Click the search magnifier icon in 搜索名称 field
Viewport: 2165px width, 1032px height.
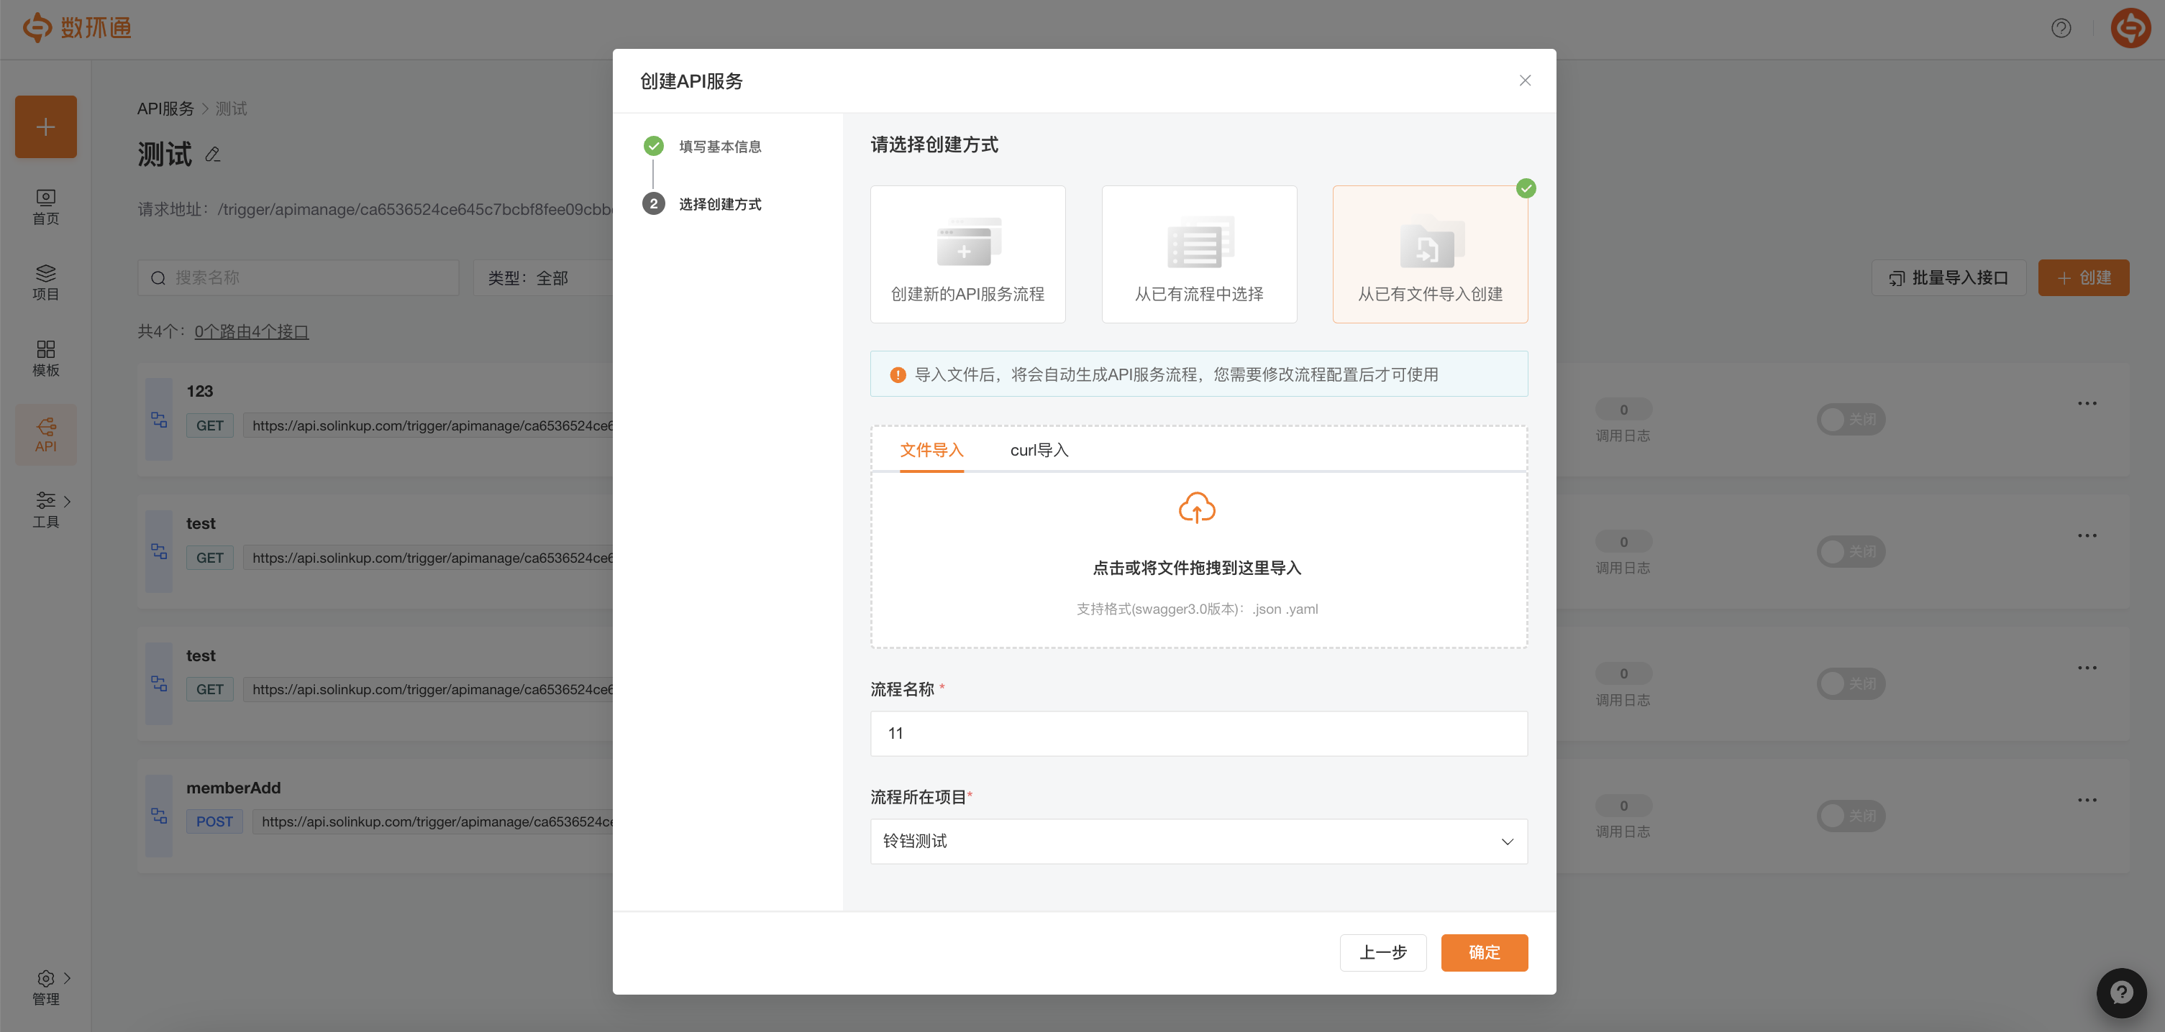click(158, 278)
